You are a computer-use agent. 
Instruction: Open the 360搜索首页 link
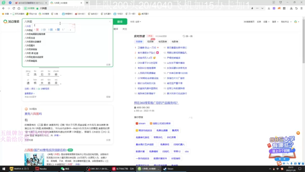click(249, 22)
